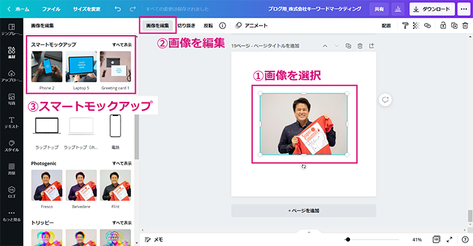Lock the selected image

pos(443,26)
